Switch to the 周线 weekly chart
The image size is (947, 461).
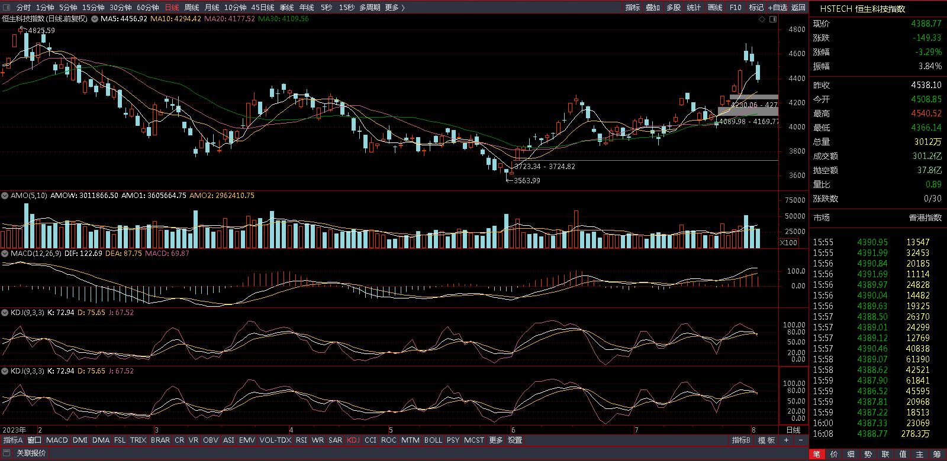(192, 8)
